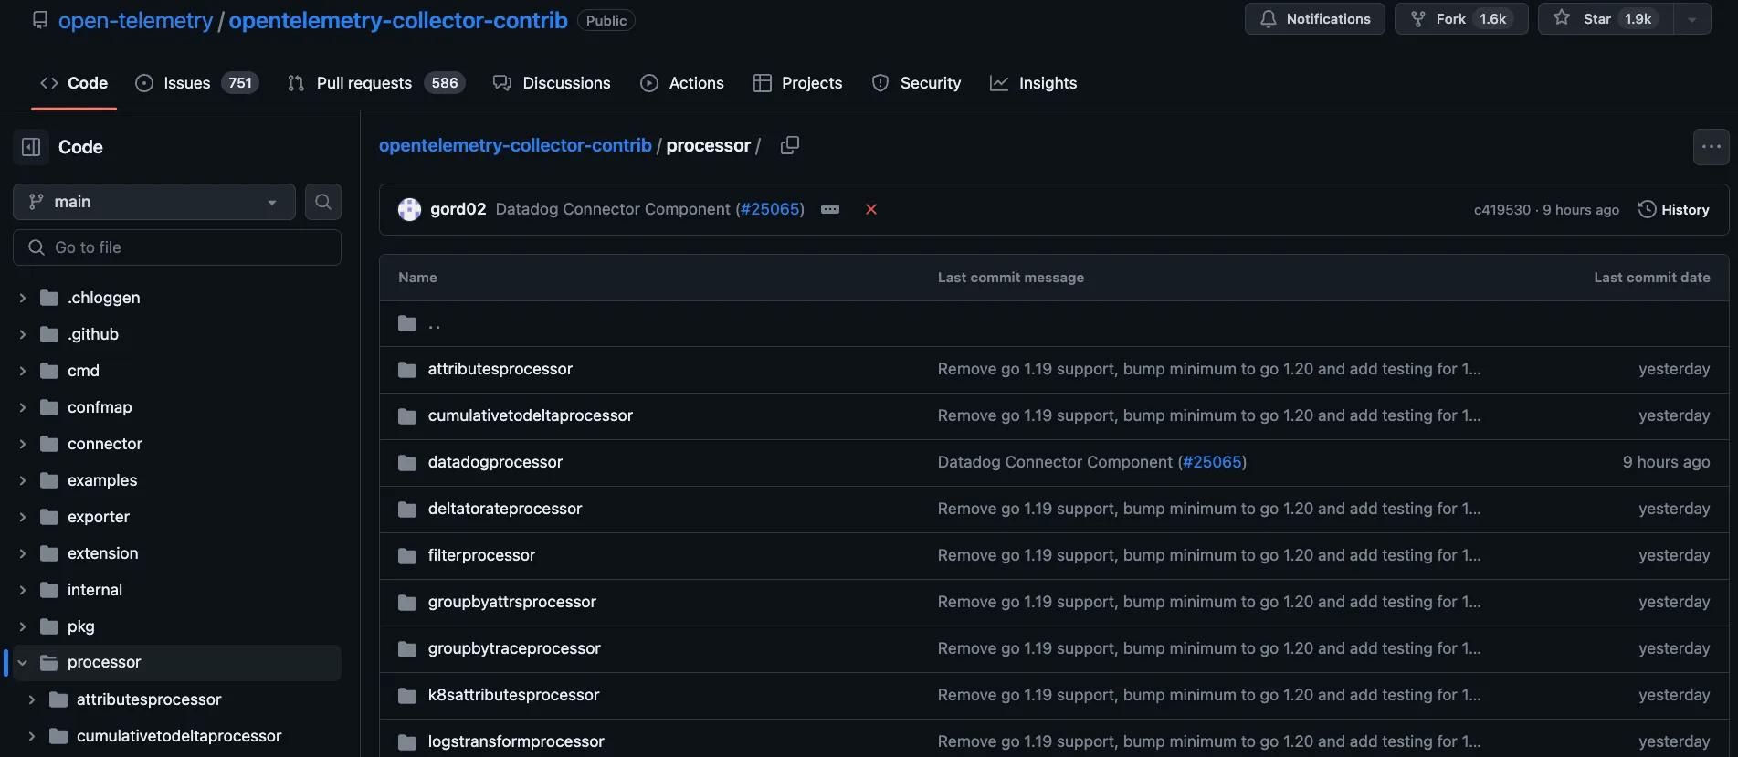Click commit hash c419530

coord(1502,210)
